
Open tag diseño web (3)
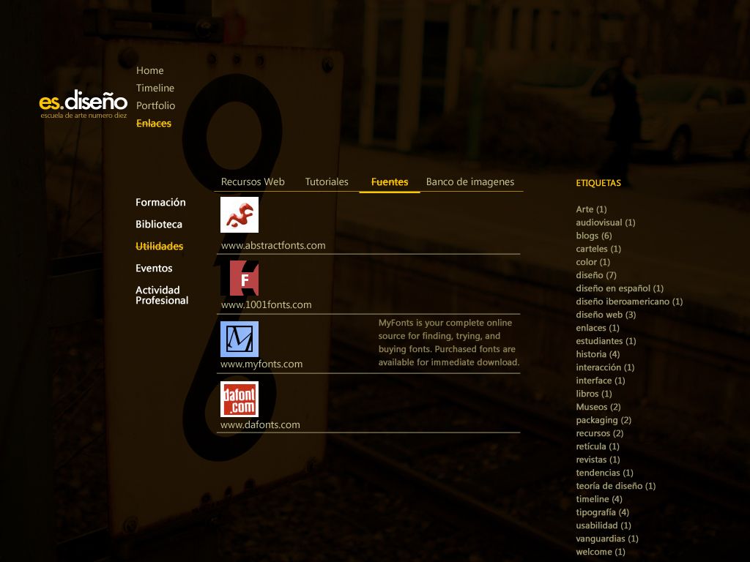tap(606, 315)
